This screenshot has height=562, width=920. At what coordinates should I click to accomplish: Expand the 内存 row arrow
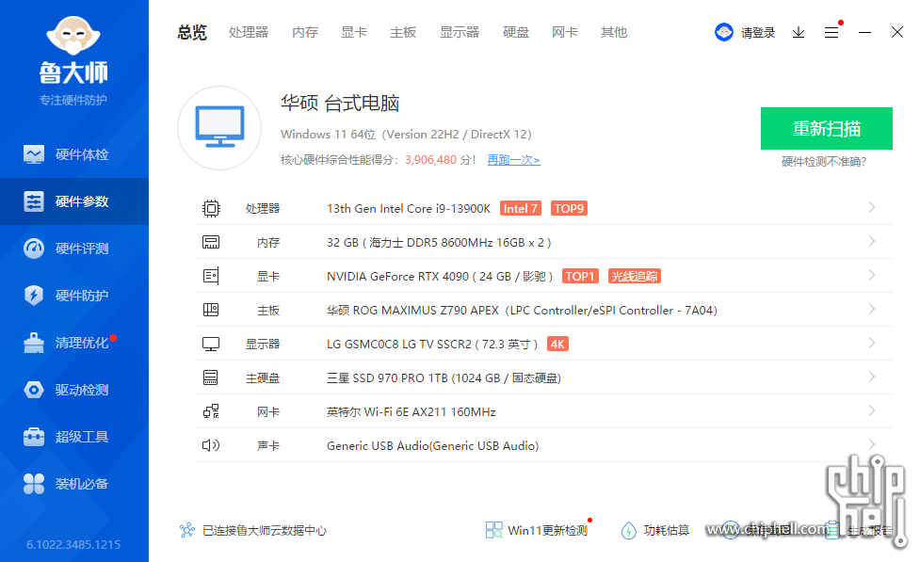[x=872, y=242]
